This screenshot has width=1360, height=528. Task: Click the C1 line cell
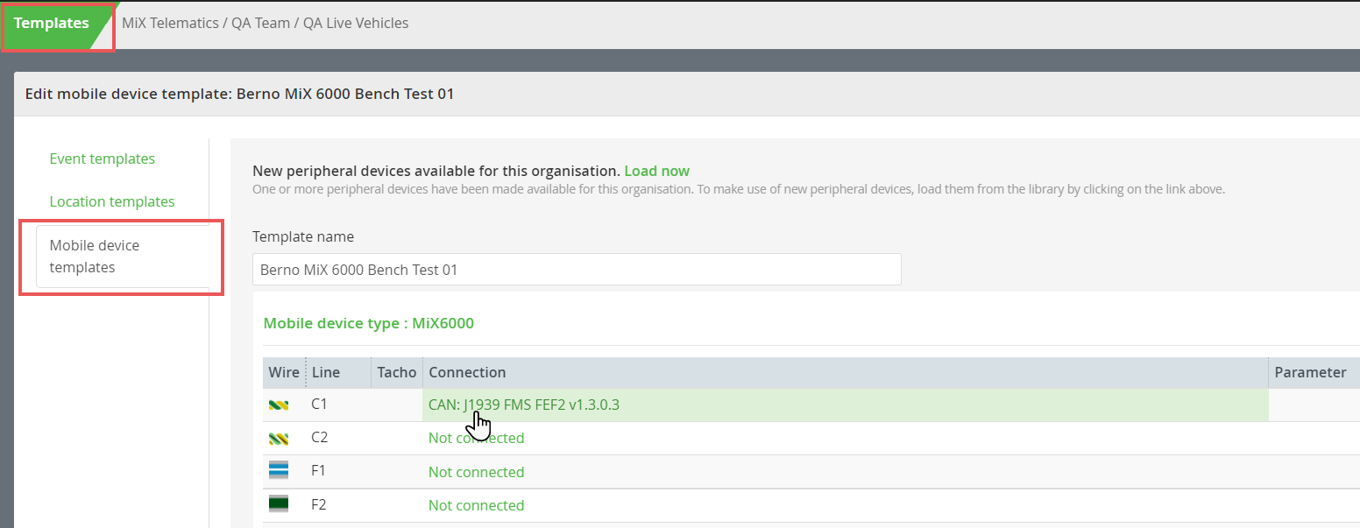pyautogui.click(x=338, y=405)
